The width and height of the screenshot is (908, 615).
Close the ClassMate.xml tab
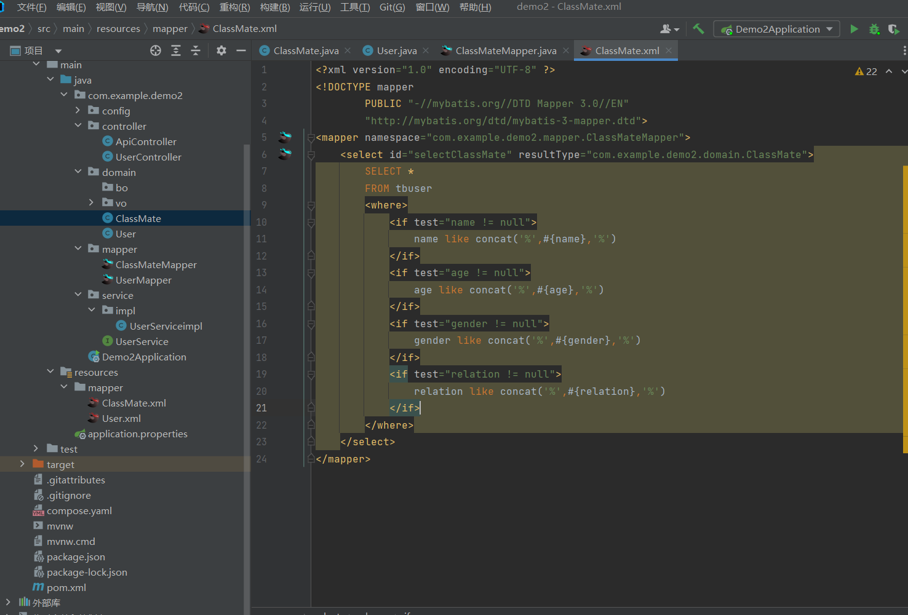[669, 50]
